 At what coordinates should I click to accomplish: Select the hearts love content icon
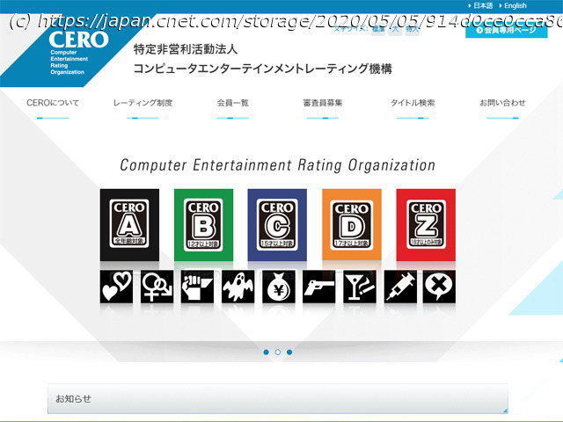coord(116,287)
